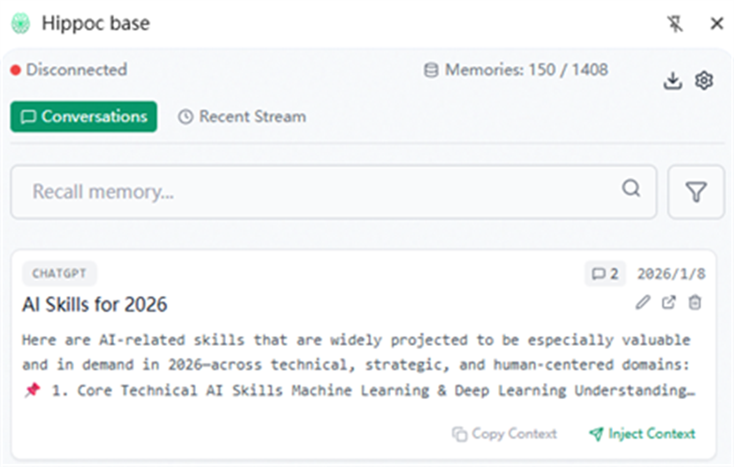The width and height of the screenshot is (734, 467).
Task: Click the Copy Context button
Action: (x=505, y=434)
